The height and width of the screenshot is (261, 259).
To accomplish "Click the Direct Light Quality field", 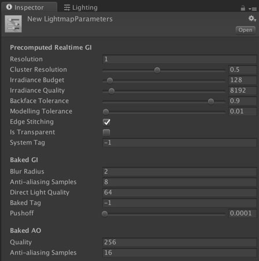I will click(179, 193).
